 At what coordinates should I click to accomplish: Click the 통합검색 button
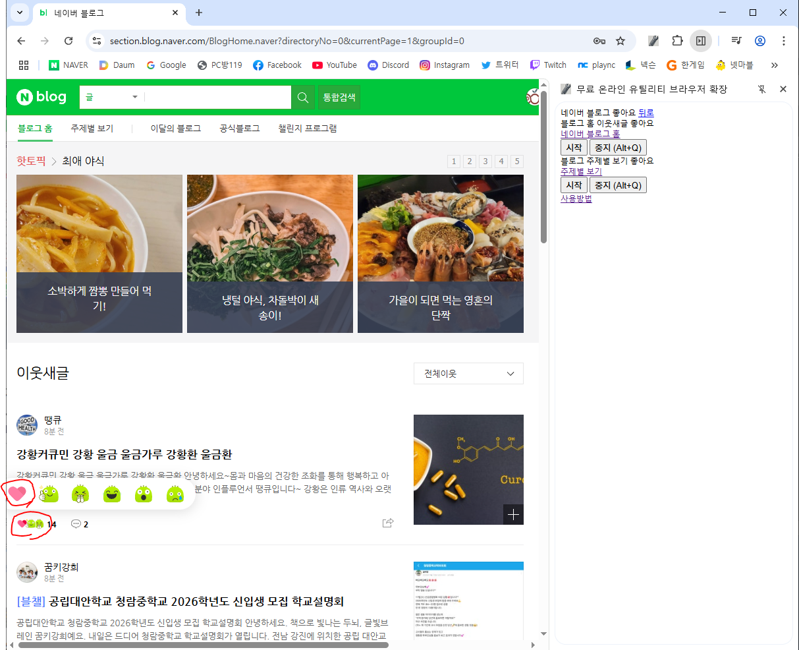click(339, 98)
